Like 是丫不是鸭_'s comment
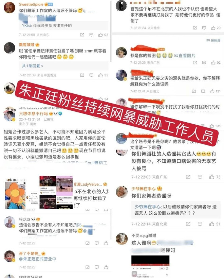The width and height of the screenshot is (224, 278). click(106, 267)
